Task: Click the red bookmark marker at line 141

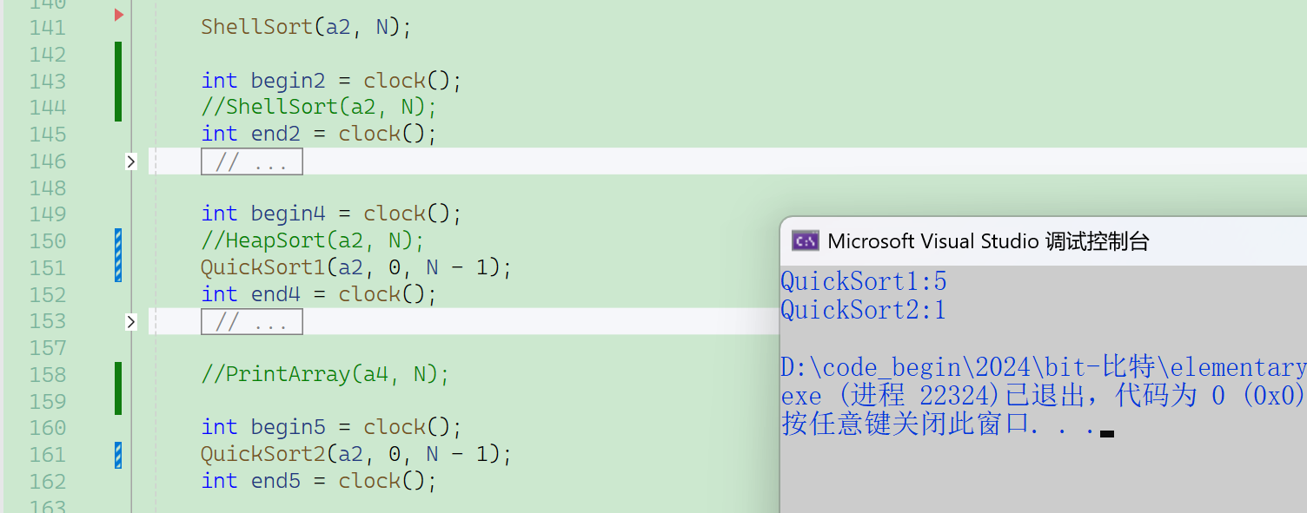Action: click(x=119, y=15)
